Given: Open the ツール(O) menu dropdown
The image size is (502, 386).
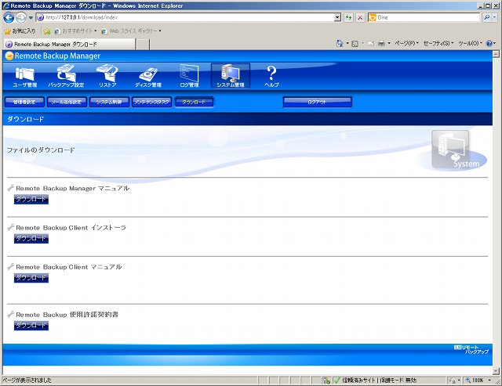Looking at the screenshot, I should (470, 44).
